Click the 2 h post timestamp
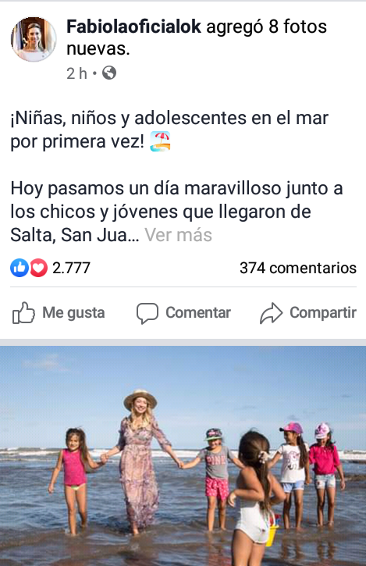Viewport: 366px width, 566px height. (x=77, y=73)
